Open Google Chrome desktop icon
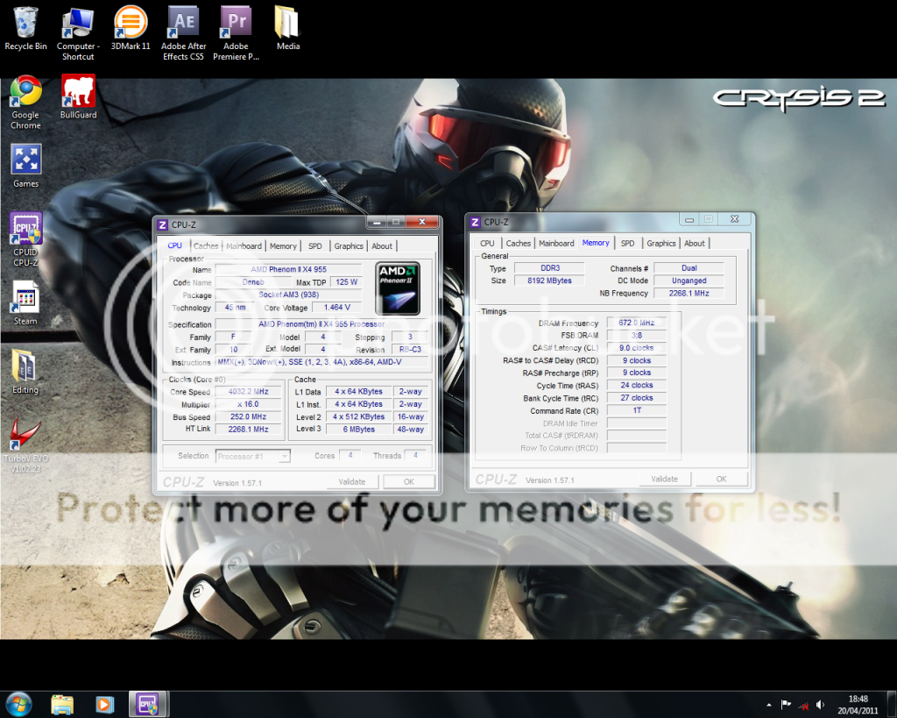The width and height of the screenshot is (897, 718). pos(25,91)
